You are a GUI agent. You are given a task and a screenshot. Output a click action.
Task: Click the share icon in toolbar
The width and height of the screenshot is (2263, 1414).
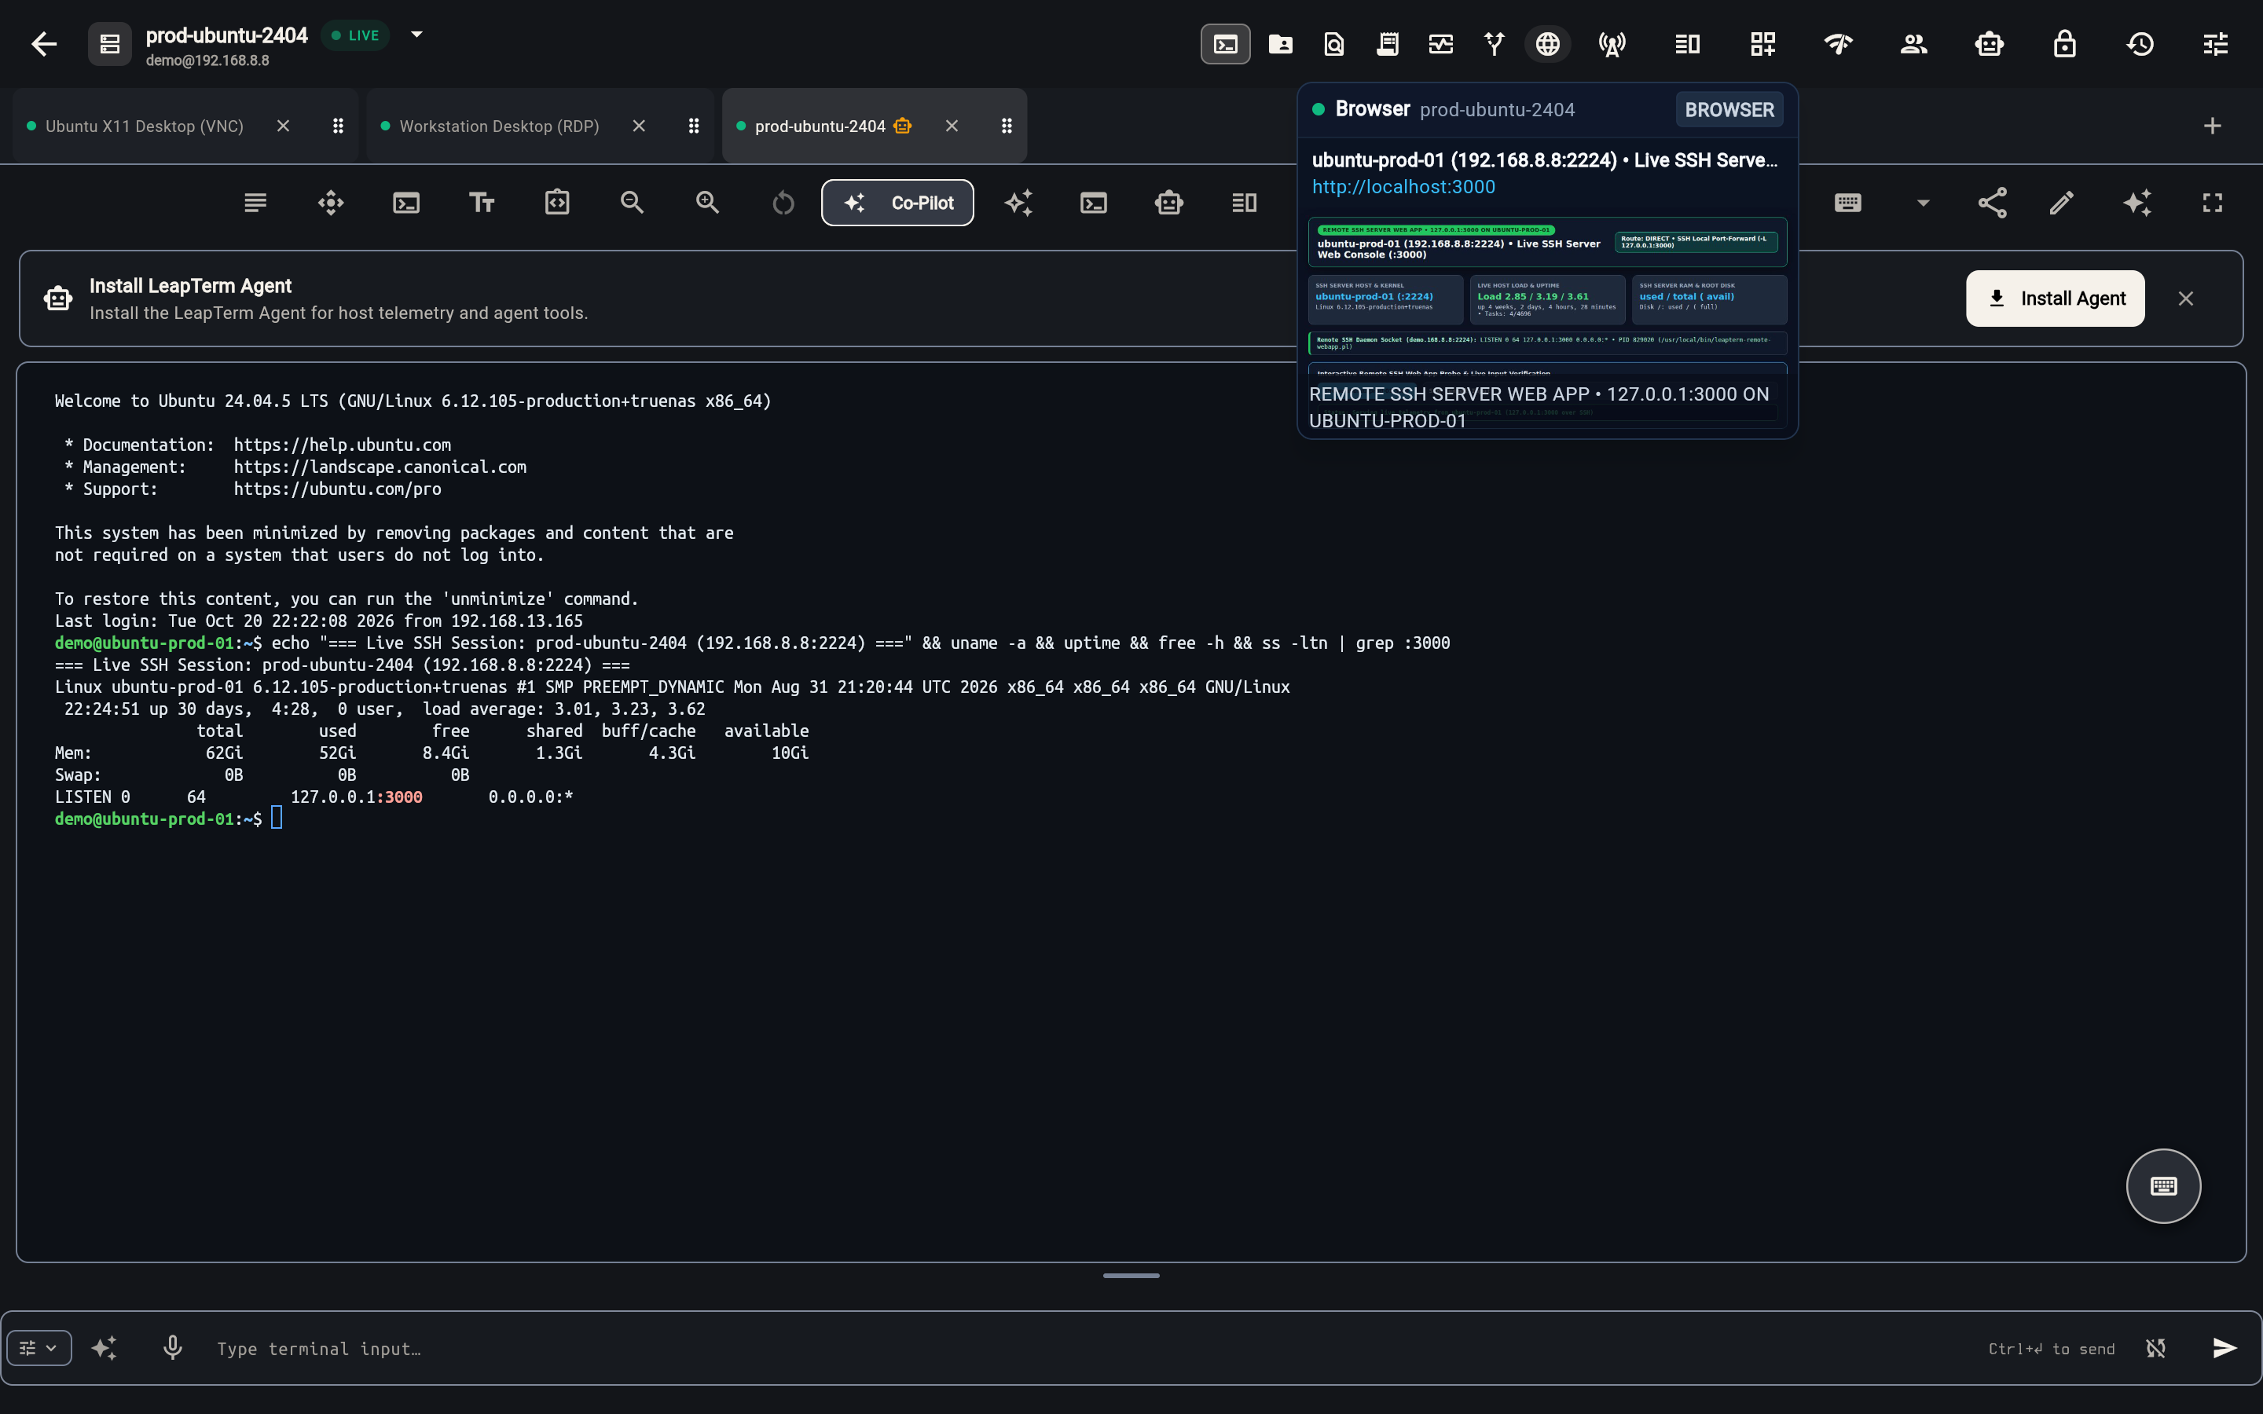point(1993,203)
